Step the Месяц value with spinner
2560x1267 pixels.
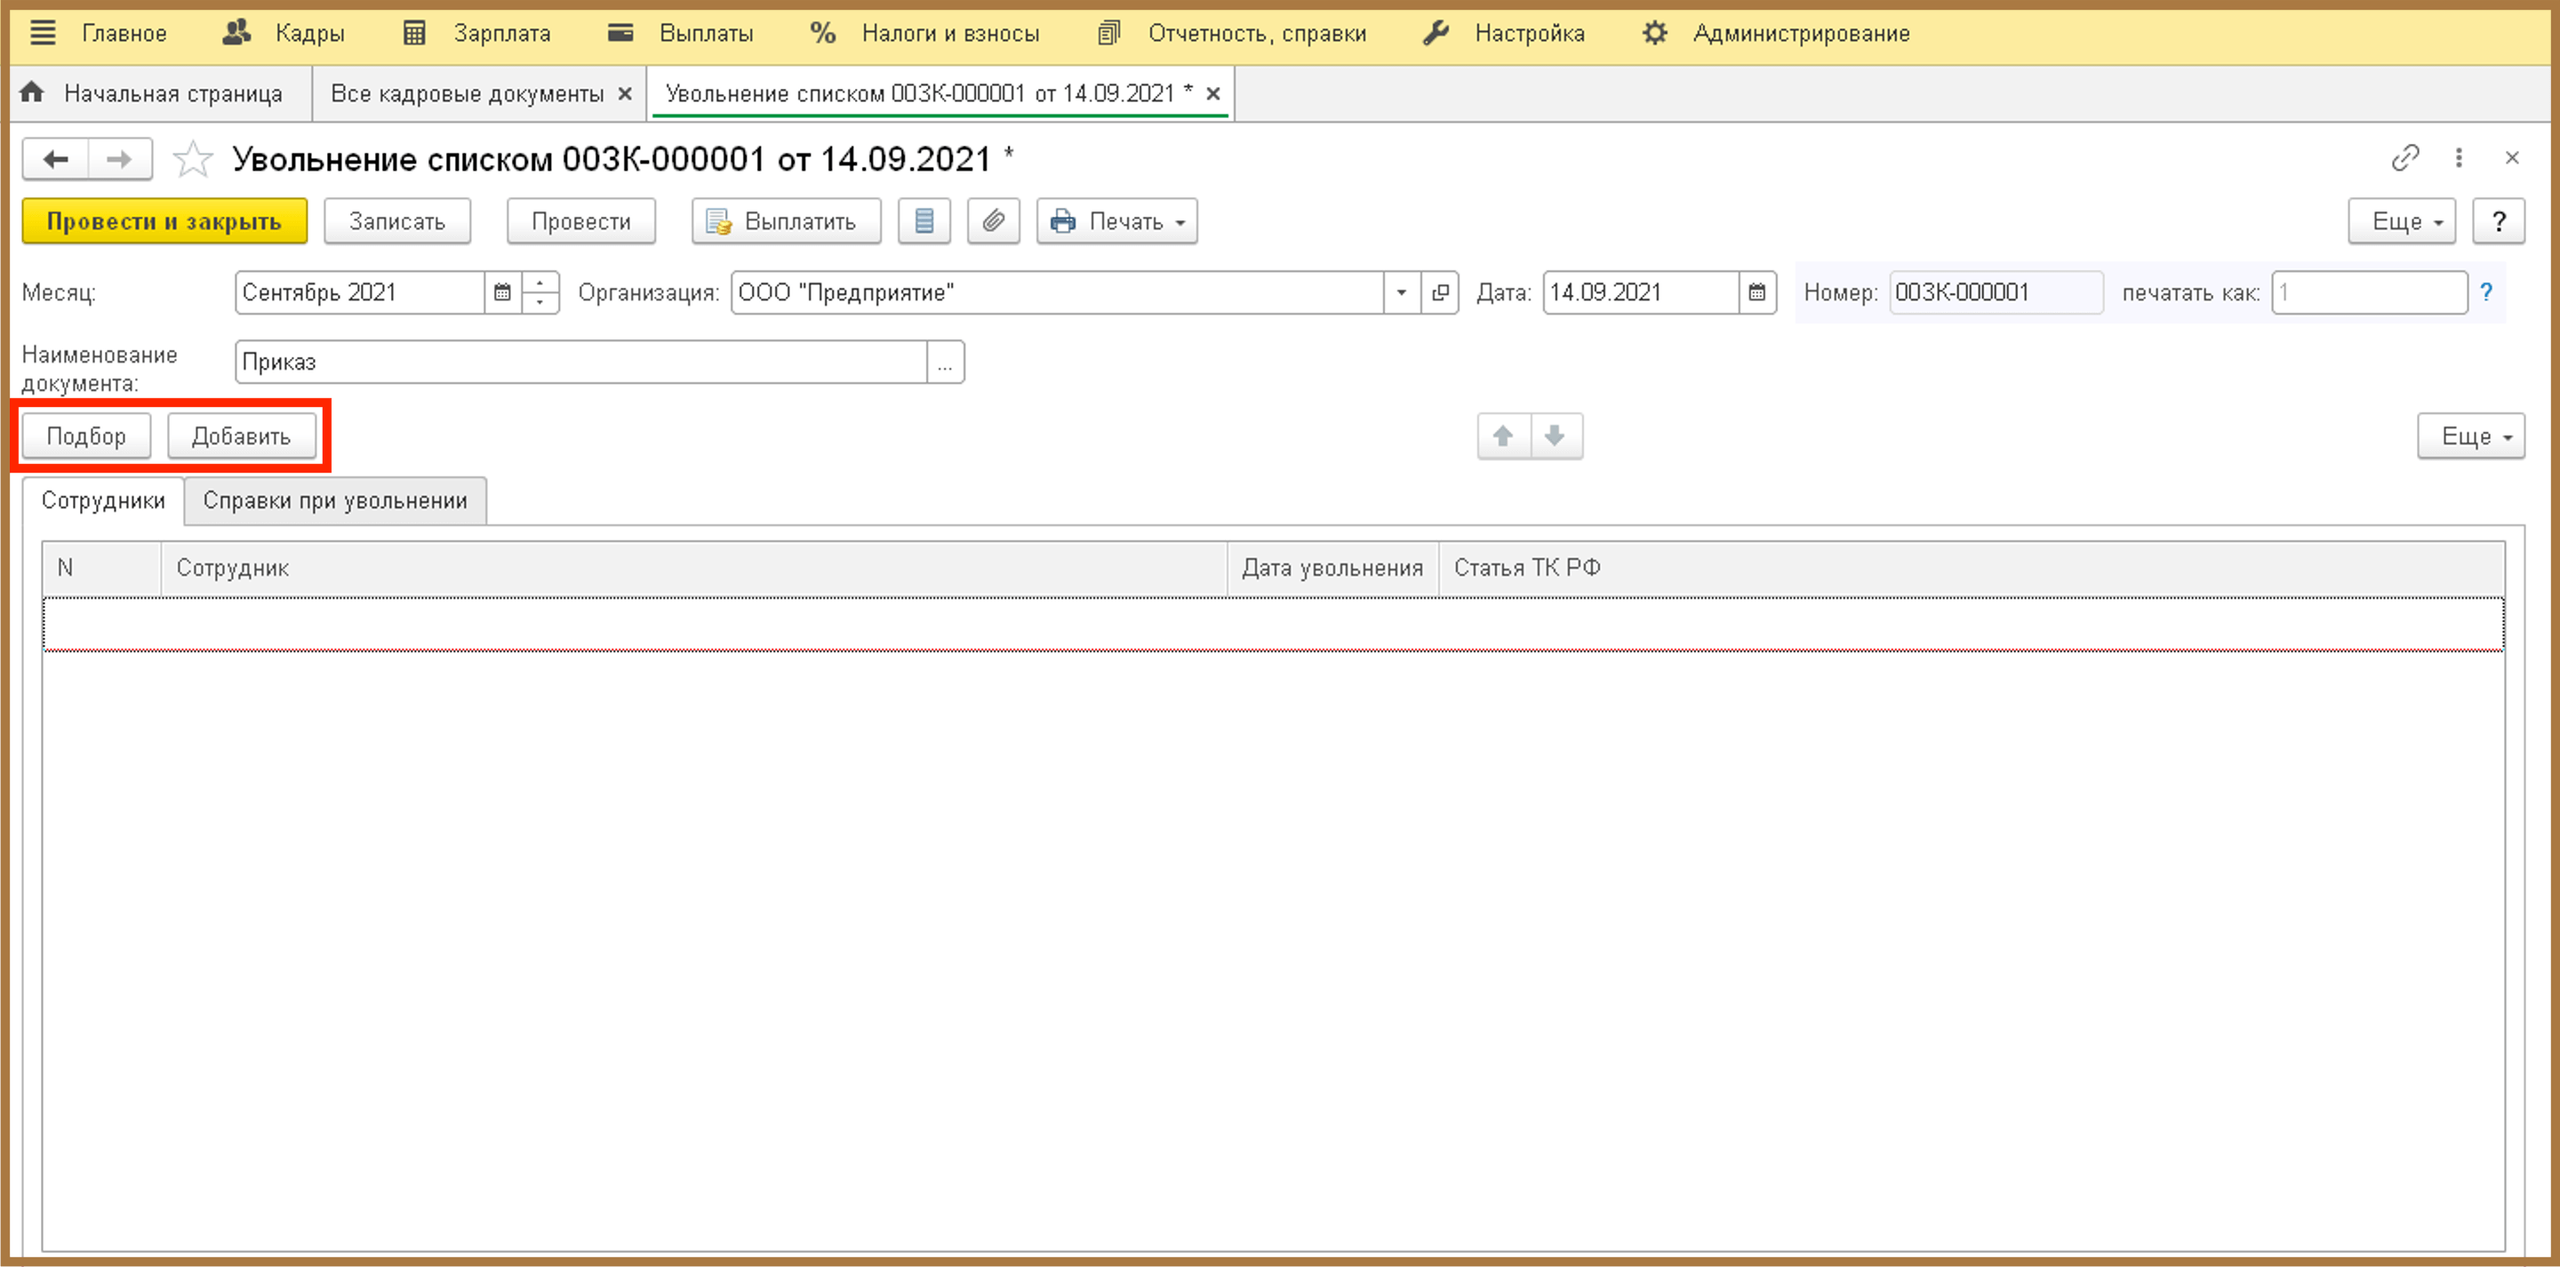540,293
